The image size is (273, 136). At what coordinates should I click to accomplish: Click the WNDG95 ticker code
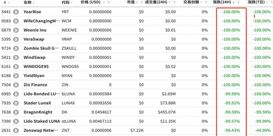pyautogui.click(x=70, y=67)
